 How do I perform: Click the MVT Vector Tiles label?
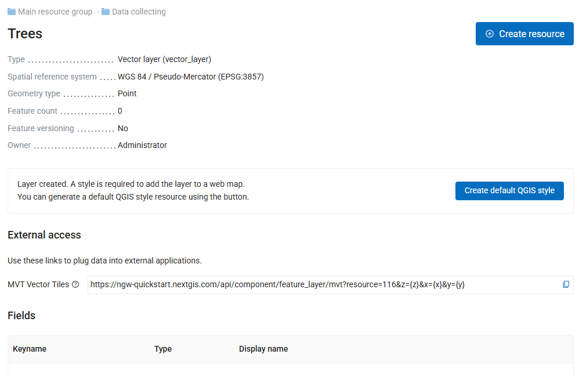click(38, 285)
